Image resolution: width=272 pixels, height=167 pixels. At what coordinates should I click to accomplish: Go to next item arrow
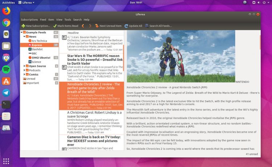coord(90,26)
